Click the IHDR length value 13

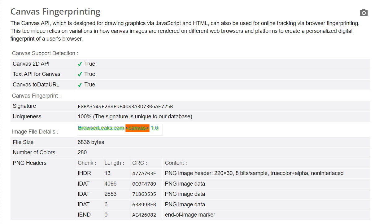(107, 173)
